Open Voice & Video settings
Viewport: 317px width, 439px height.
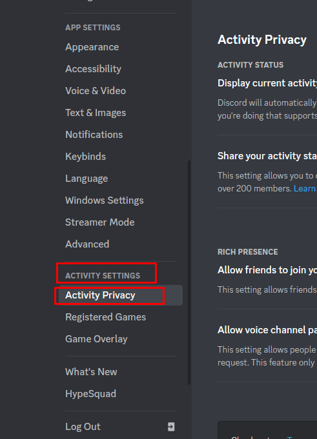pos(96,91)
